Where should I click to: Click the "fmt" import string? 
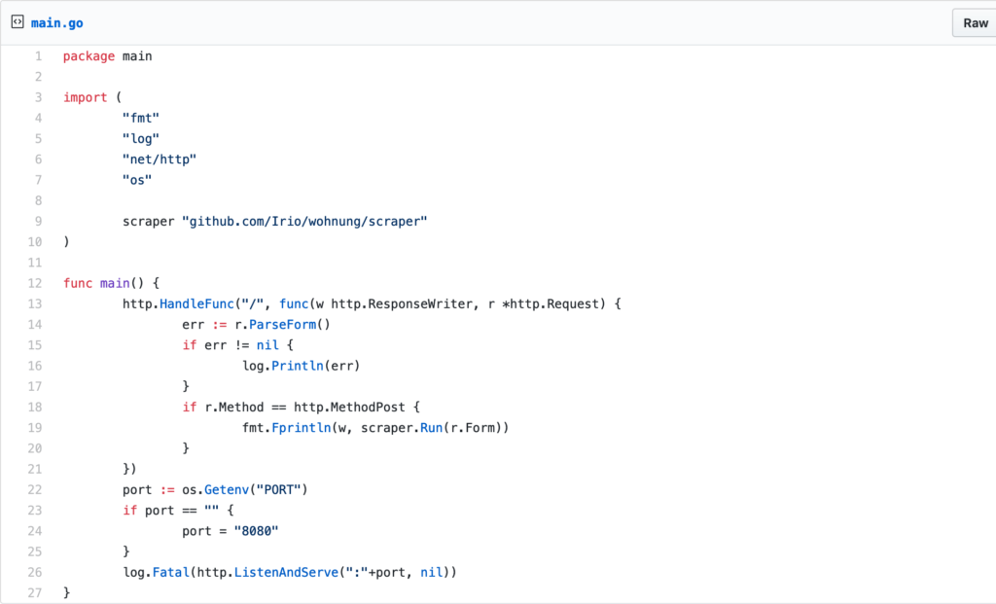click(140, 118)
